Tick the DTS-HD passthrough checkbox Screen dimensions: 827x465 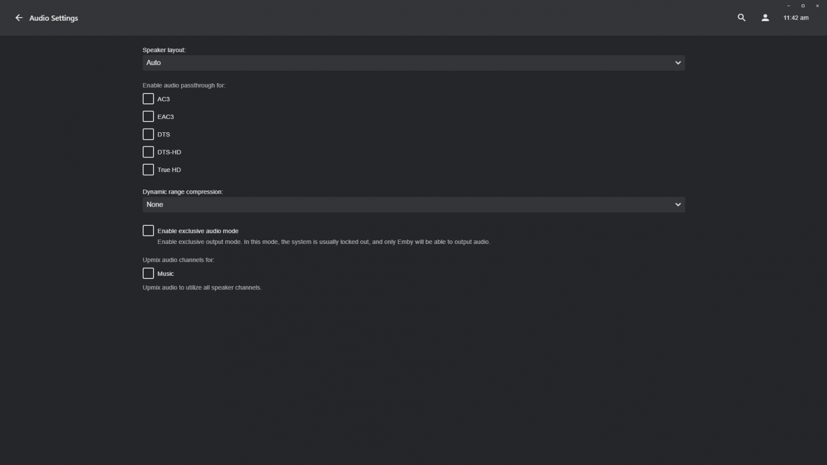(148, 152)
